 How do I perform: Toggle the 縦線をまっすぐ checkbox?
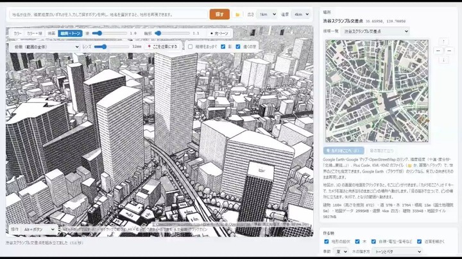click(x=191, y=47)
